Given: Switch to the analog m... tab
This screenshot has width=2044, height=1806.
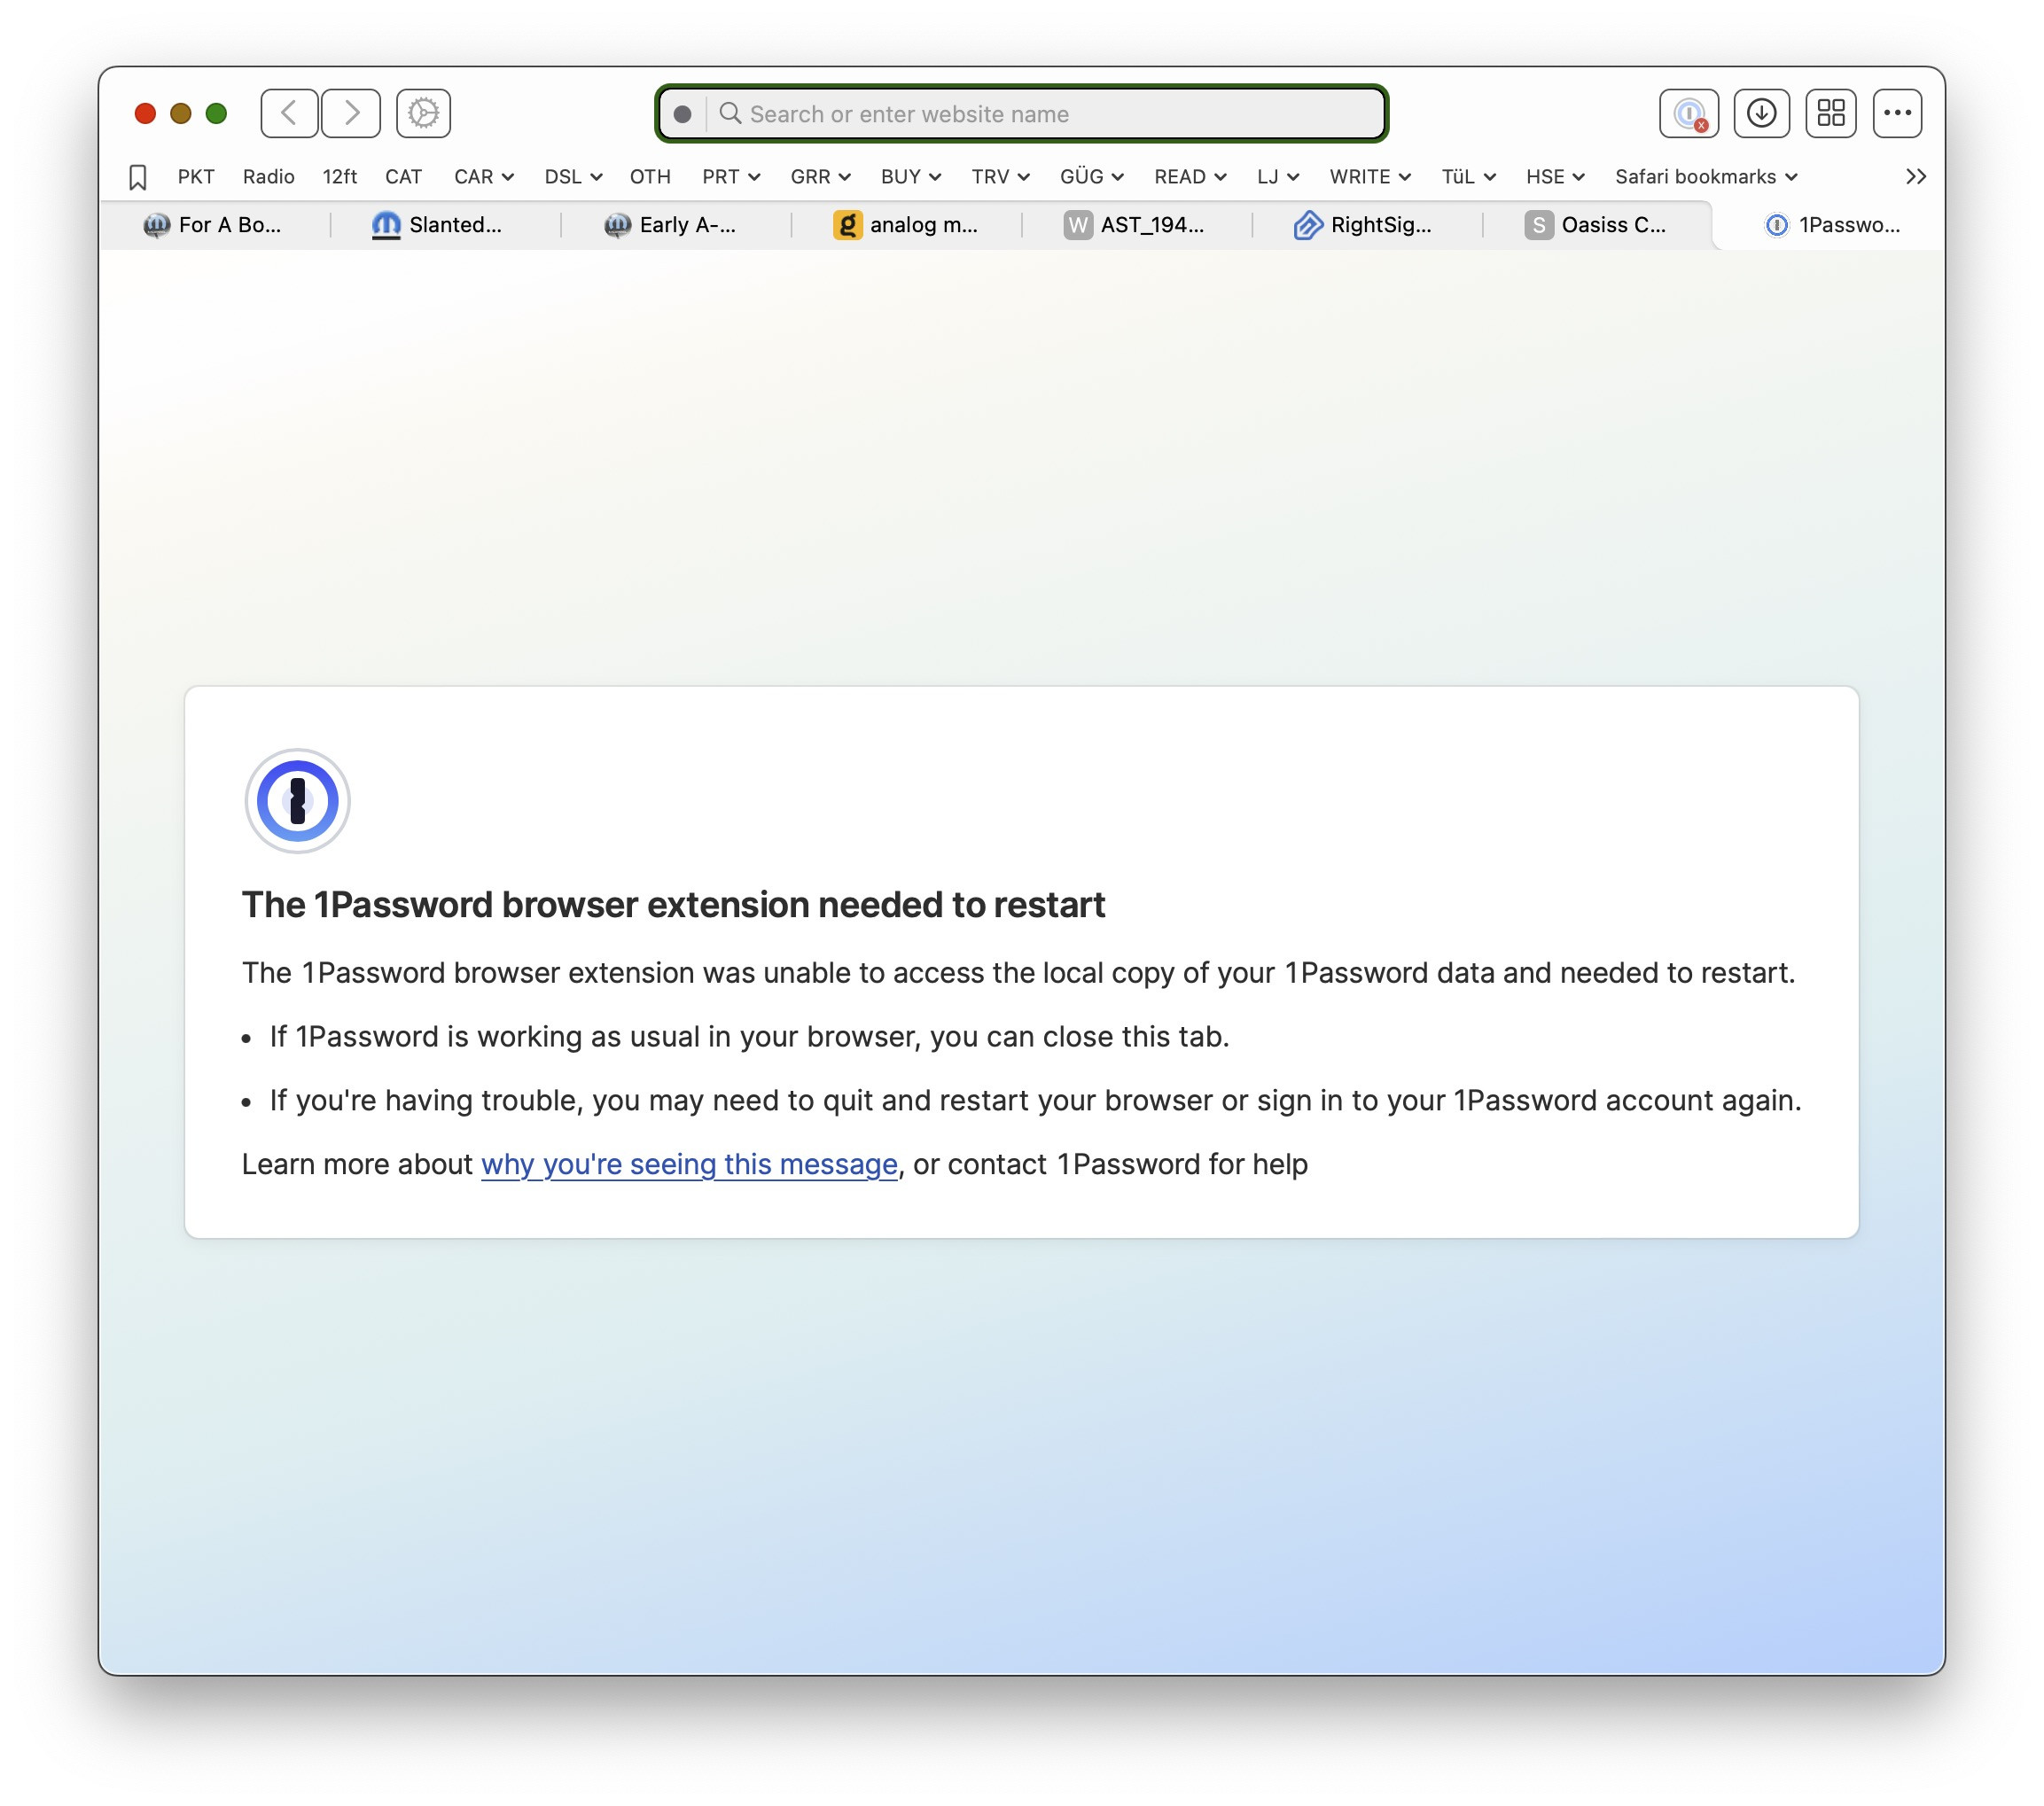Looking at the screenshot, I should [907, 225].
